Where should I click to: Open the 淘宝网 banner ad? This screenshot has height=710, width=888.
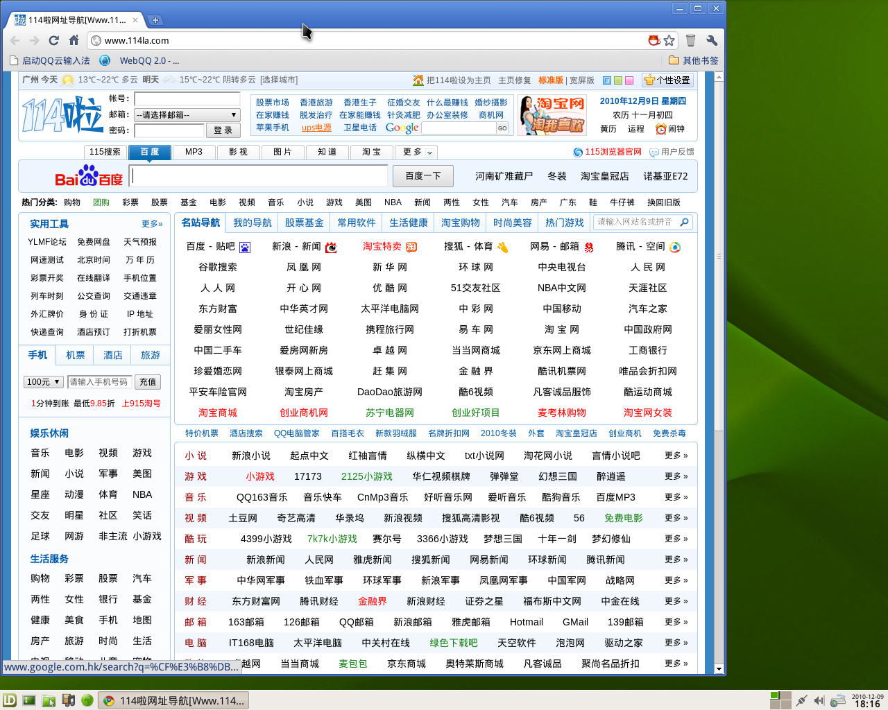552,115
